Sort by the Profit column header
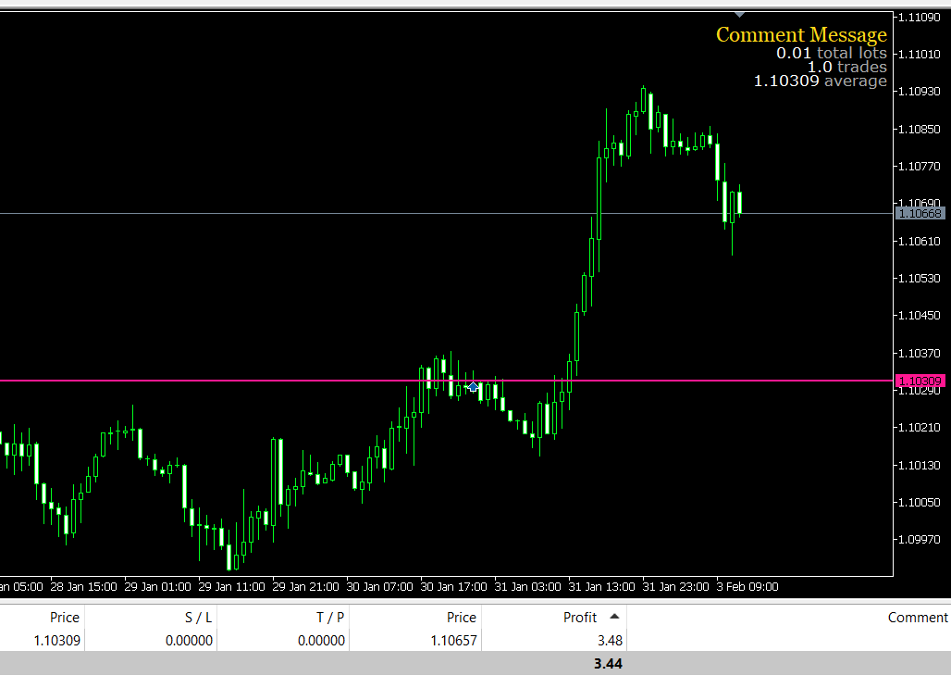 click(580, 618)
